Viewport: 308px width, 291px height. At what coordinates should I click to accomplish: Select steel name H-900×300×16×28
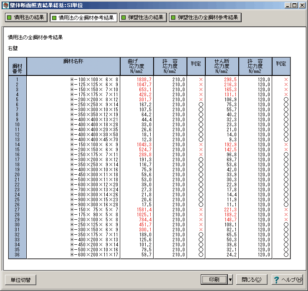94,205
